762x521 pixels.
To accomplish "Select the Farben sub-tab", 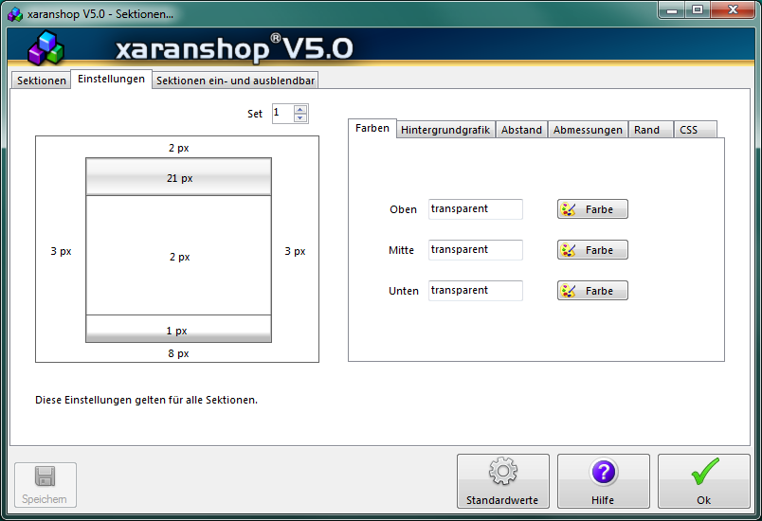I will (372, 128).
